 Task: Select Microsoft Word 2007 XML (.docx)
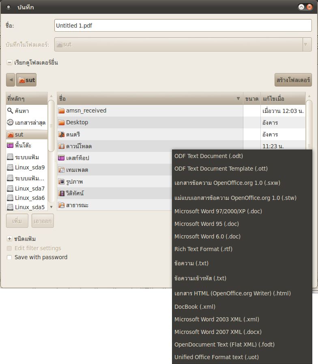click(242, 332)
